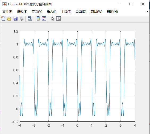Save the figure with the floppy disk icon
Viewport: 150px width, 134px height.
(x=15, y=19)
